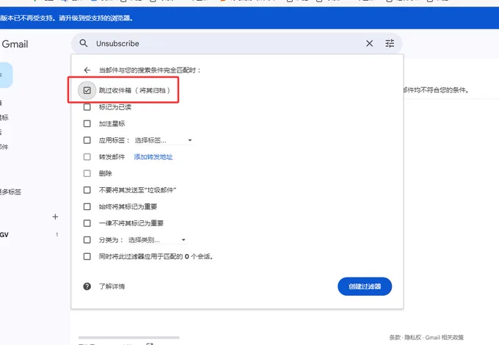Viewport: 499px width, 345px height.
Task: Clear the Unsubscribe search with the X
Action: (369, 43)
